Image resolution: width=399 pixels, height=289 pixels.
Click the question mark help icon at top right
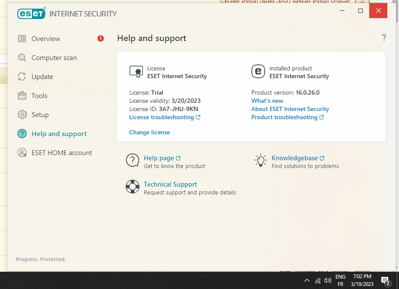pyautogui.click(x=384, y=38)
